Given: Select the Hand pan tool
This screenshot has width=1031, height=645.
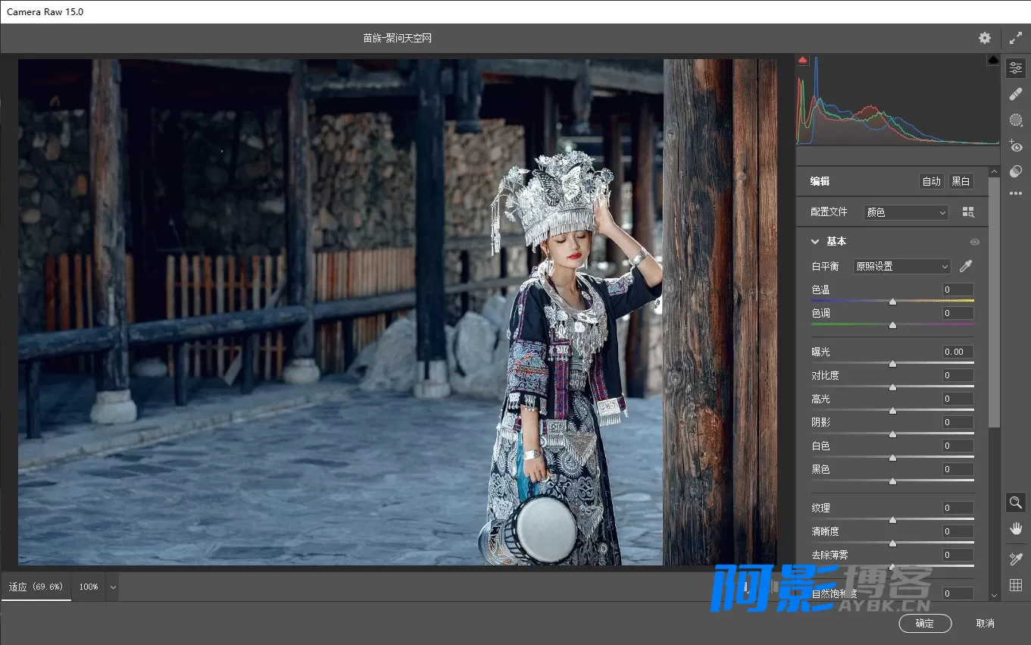Looking at the screenshot, I should 1016,528.
